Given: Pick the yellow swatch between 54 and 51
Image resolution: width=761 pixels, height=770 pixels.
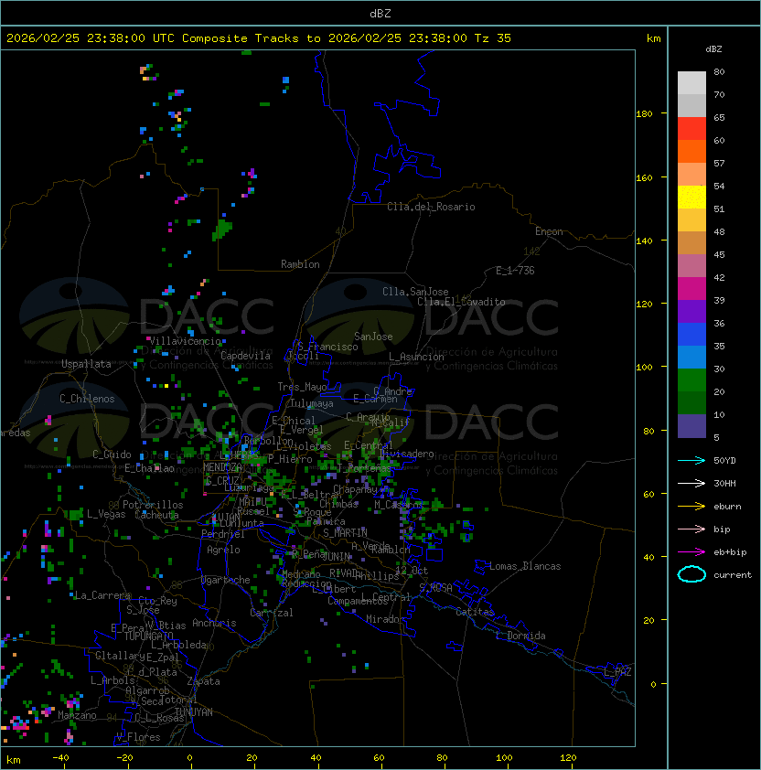Looking at the screenshot, I should coord(691,198).
